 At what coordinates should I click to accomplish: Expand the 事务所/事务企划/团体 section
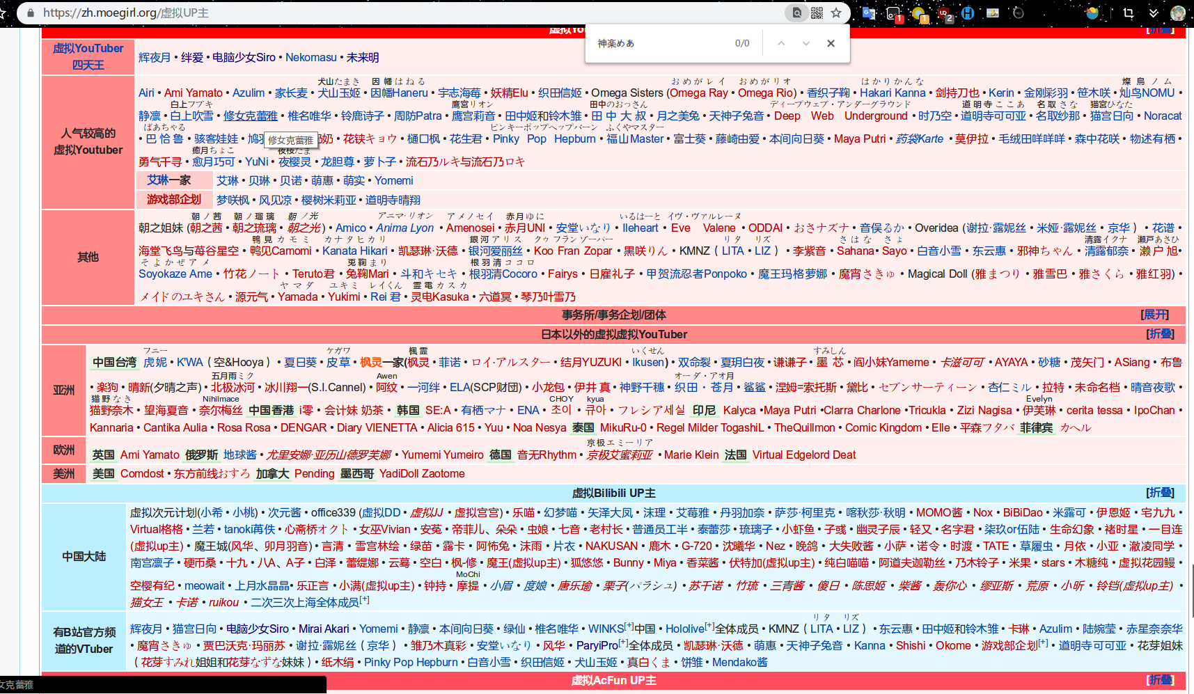coord(1155,315)
